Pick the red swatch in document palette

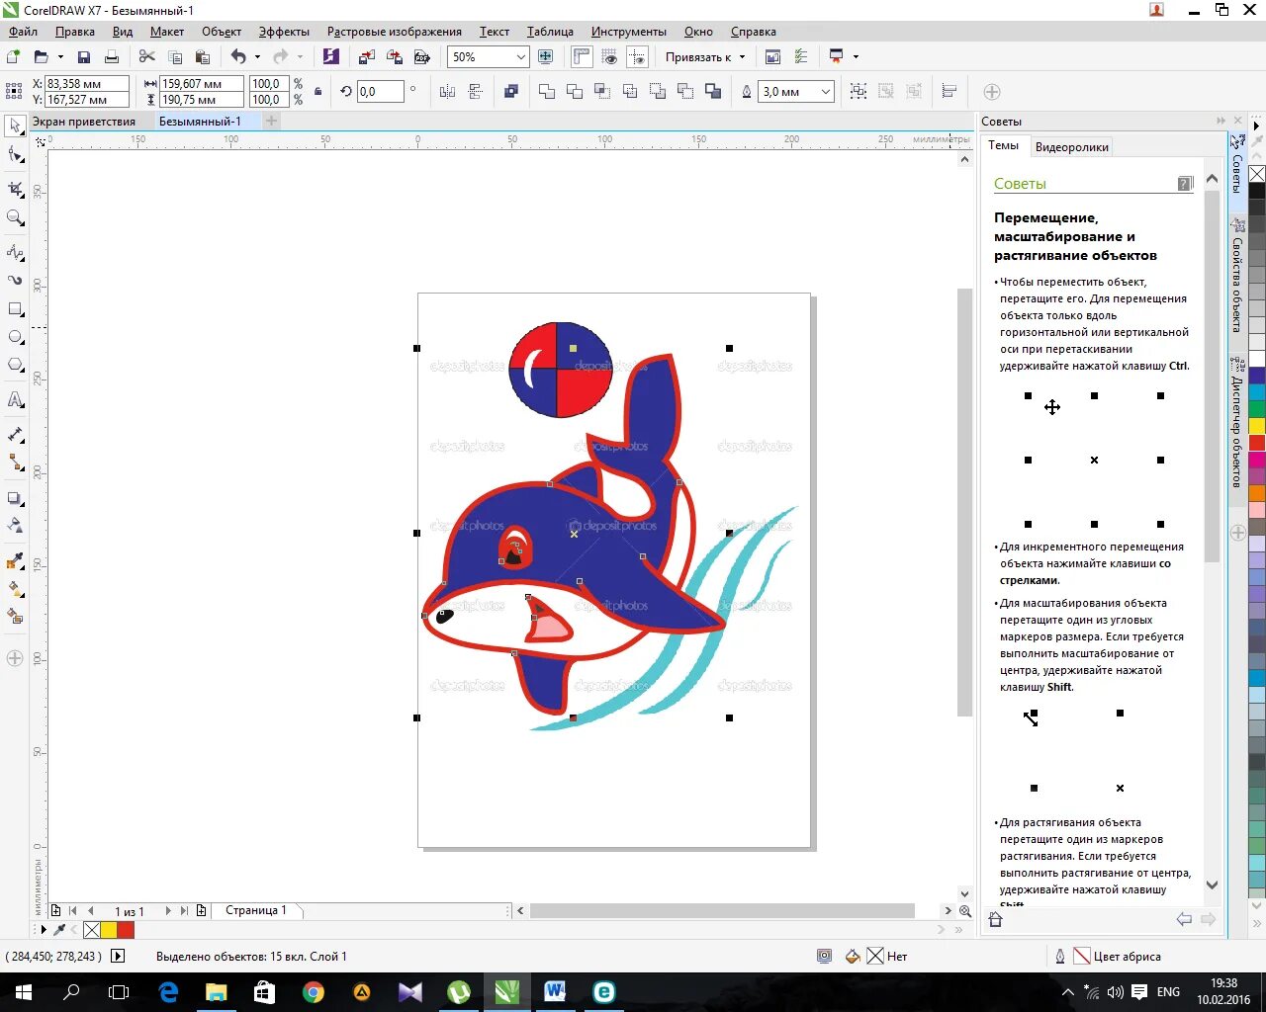(x=126, y=930)
